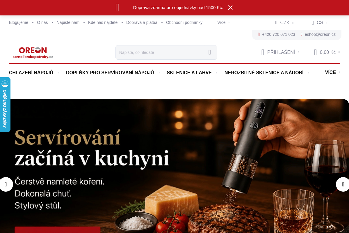Open Chlazení nápojů category
This screenshot has height=233, width=349.
click(x=31, y=73)
